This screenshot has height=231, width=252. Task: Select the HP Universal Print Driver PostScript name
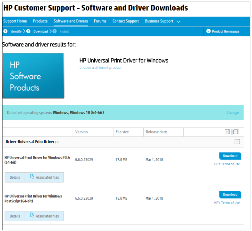coord(33,198)
